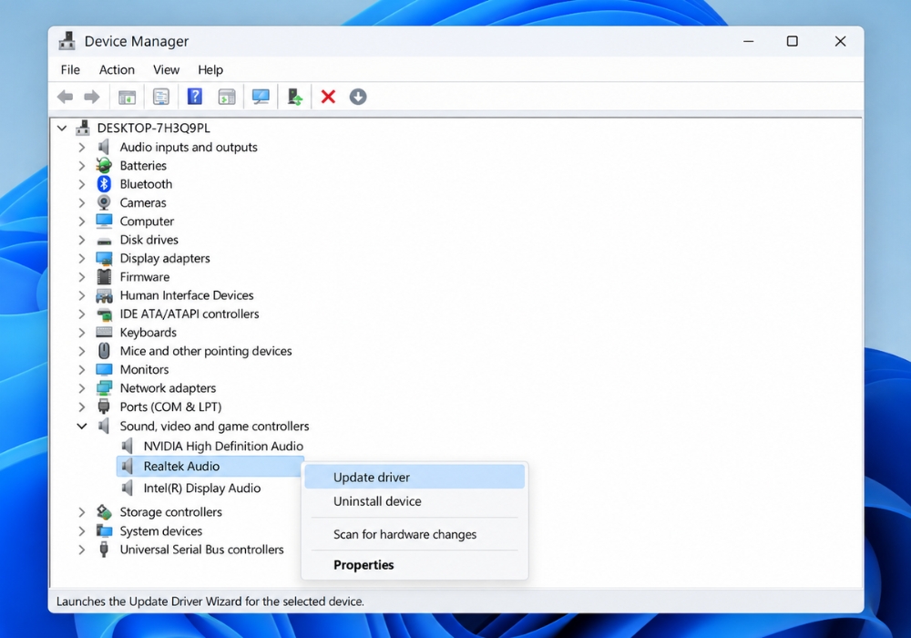This screenshot has height=638, width=911.
Task: Collapse Sound, video and game controllers
Action: (x=82, y=426)
